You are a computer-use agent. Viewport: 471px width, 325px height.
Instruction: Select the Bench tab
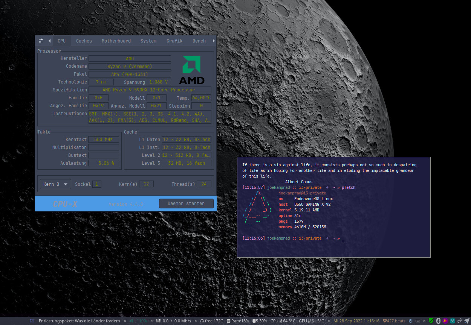[199, 41]
